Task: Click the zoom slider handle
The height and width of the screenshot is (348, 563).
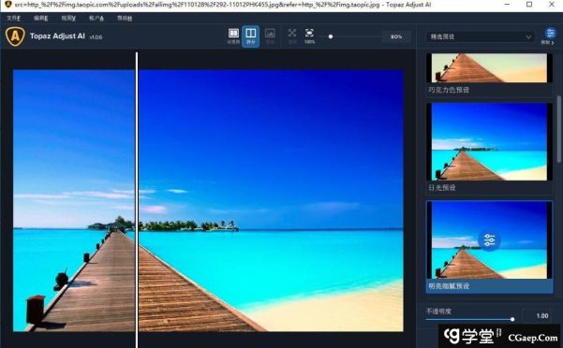Action: pos(331,36)
